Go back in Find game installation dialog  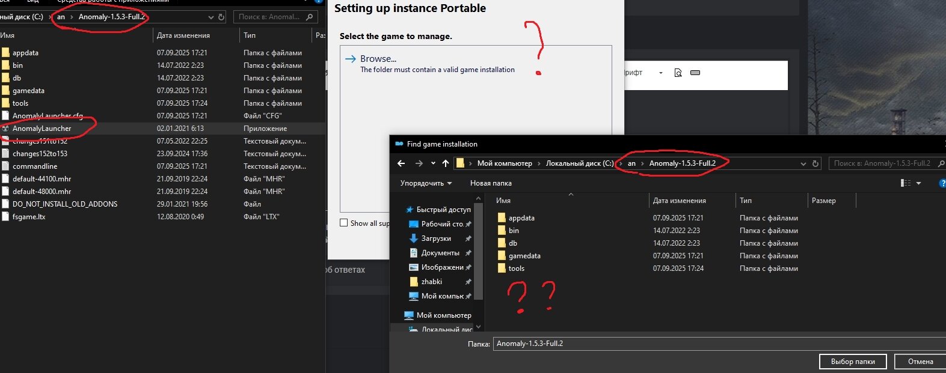point(401,163)
